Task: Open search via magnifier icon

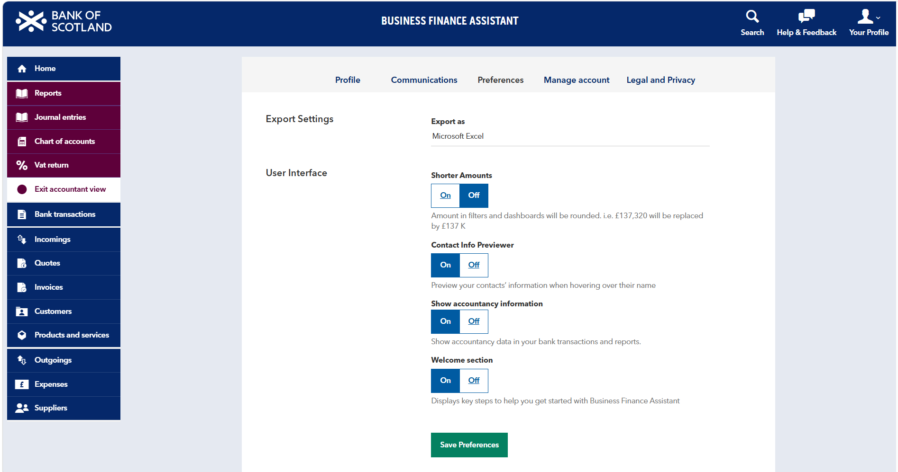Action: point(752,17)
